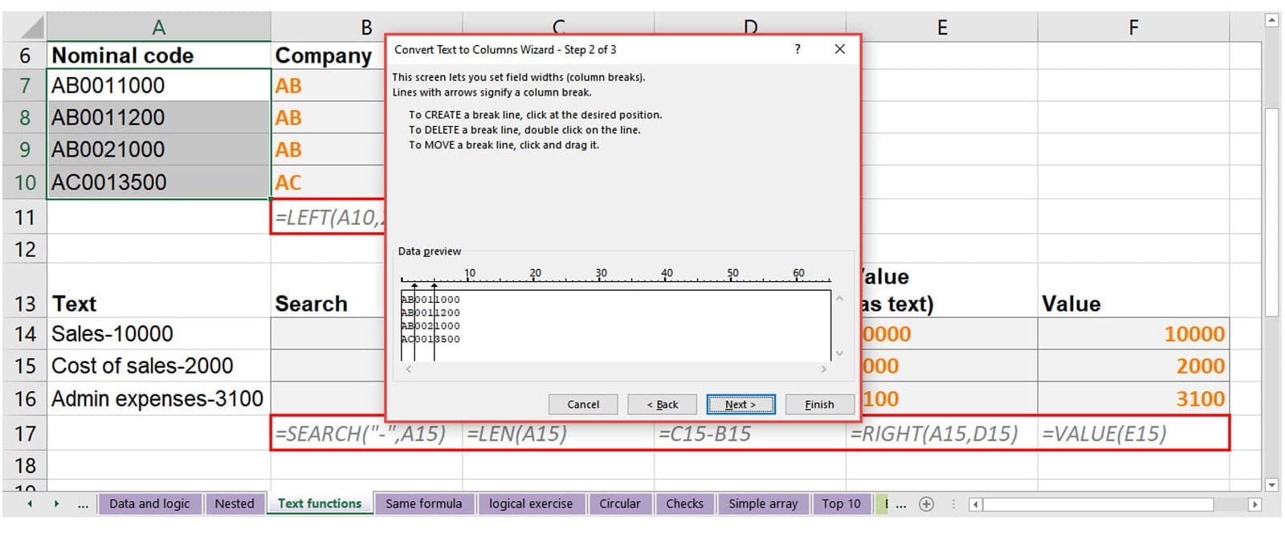
Task: Click Finish to complete the wizard
Action: (819, 404)
